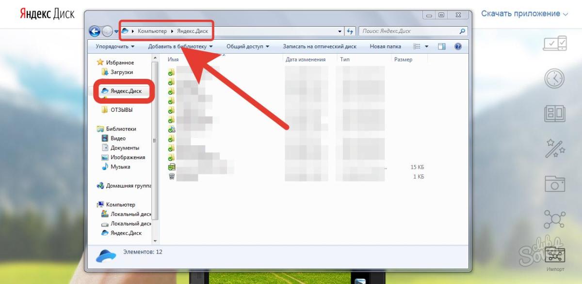Image resolution: width=582 pixels, height=284 pixels.
Task: Click the 15 КБ size value
Action: (x=417, y=167)
